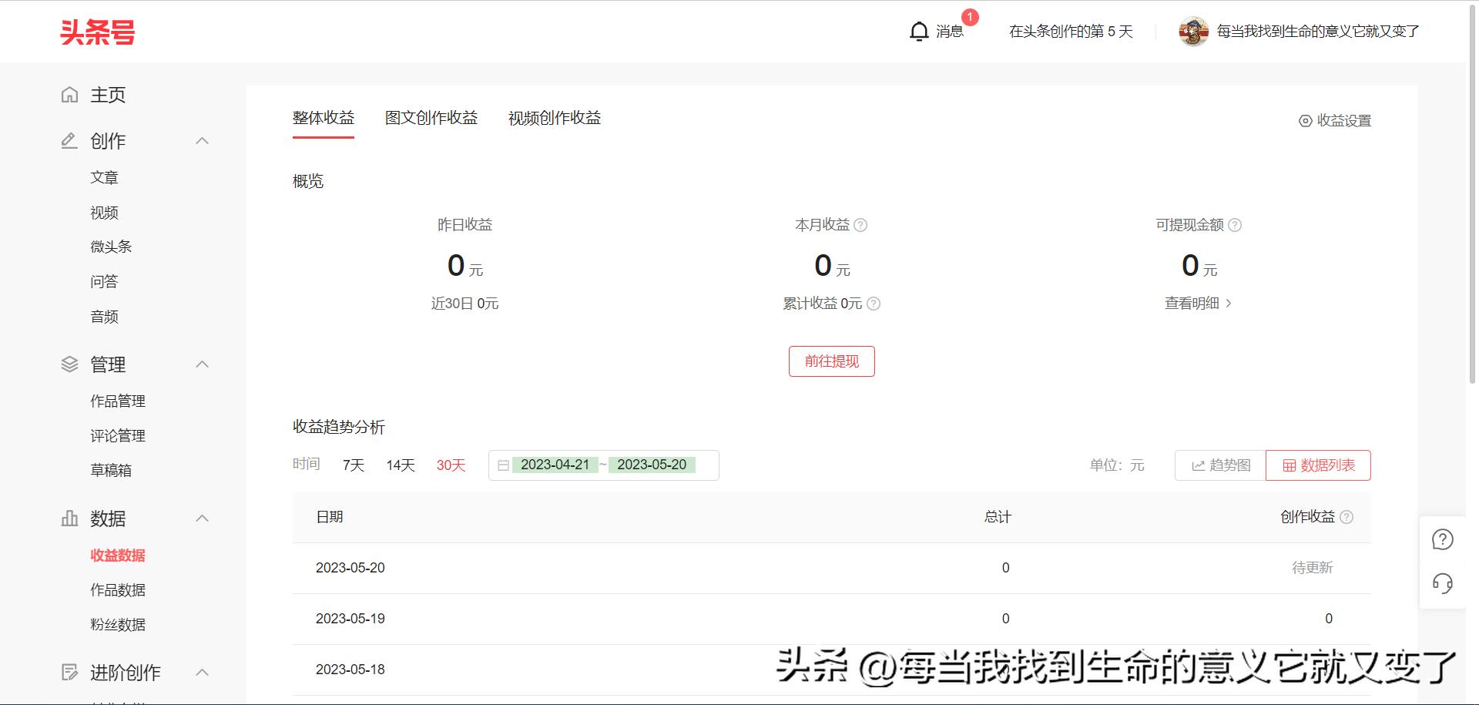Click the tooltip icon next to 创作收益 column
Image resolution: width=1479 pixels, height=705 pixels.
pos(1347,517)
